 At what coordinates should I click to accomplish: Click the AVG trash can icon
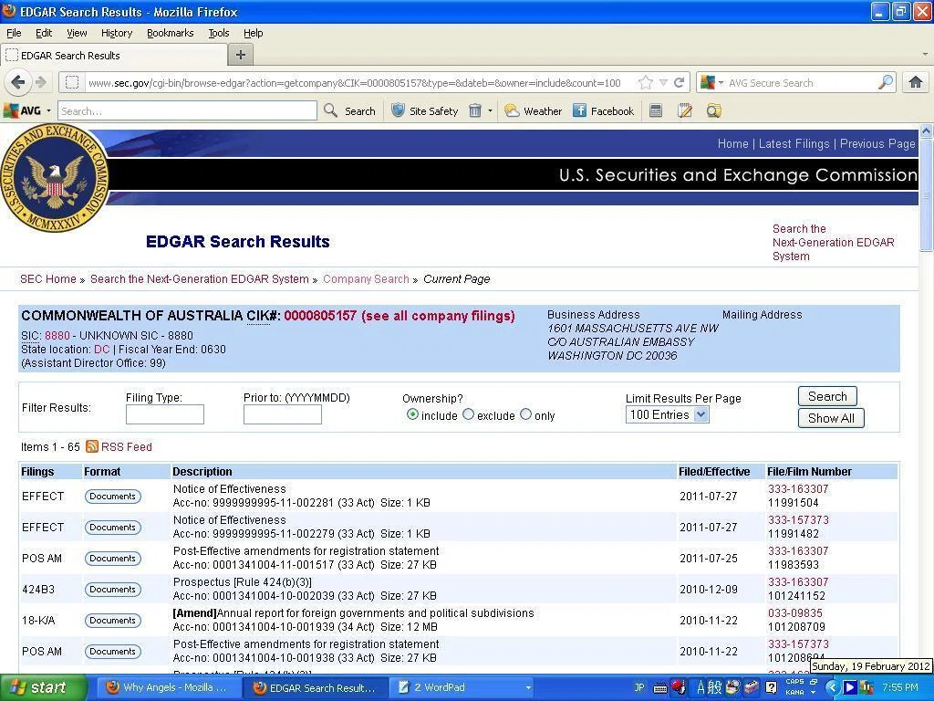[x=474, y=110]
